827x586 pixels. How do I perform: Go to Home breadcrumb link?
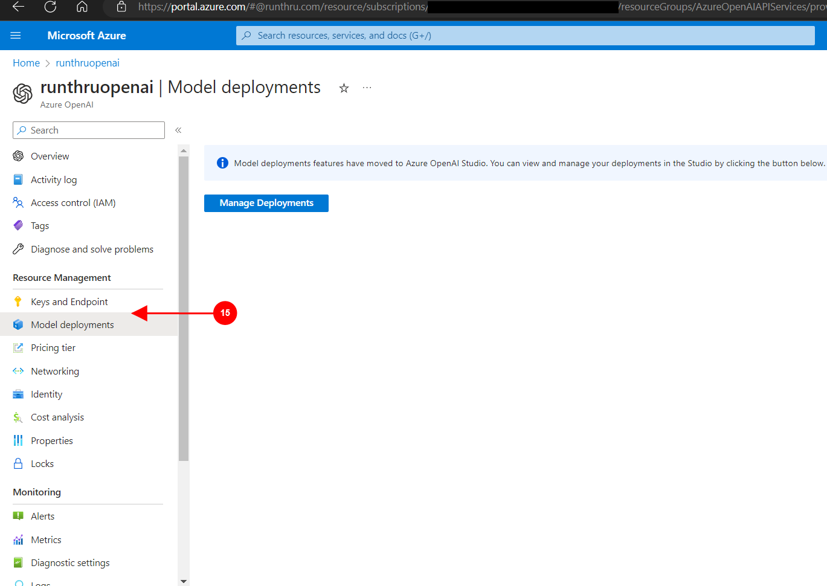26,63
